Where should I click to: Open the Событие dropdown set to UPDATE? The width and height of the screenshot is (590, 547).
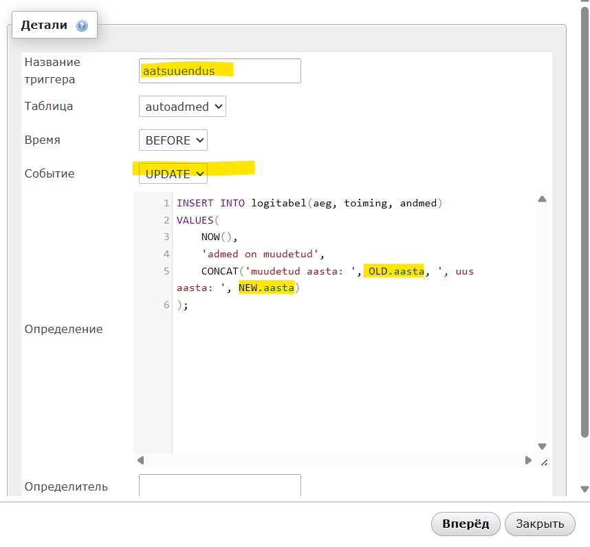(x=173, y=173)
